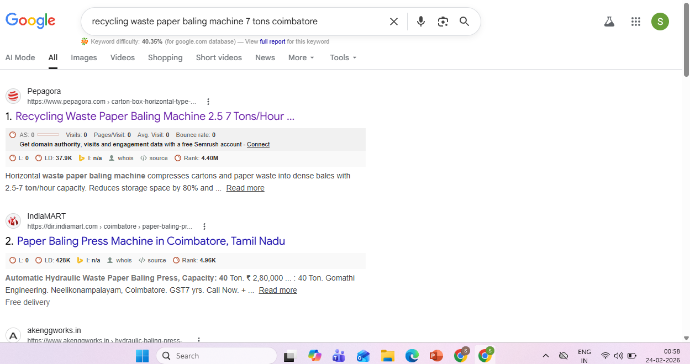Switch to Videos tab
The height and width of the screenshot is (364, 690).
tap(123, 57)
